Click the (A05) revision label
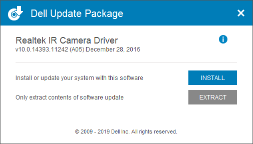This screenshot has width=253, height=144. click(77, 49)
